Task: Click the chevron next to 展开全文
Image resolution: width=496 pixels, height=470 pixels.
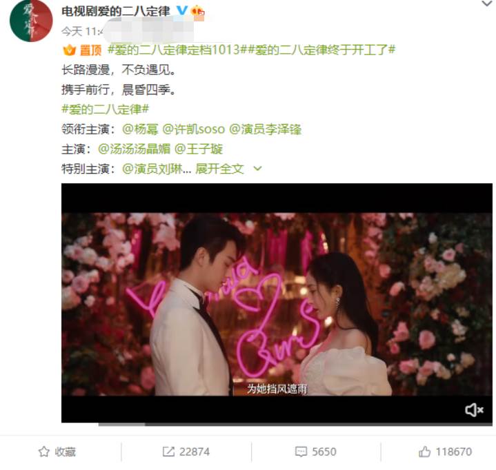Action: 258,169
